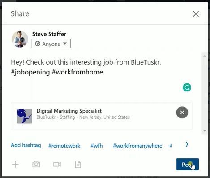Add a photo with the camera icon
210x178 pixels.
(36, 164)
